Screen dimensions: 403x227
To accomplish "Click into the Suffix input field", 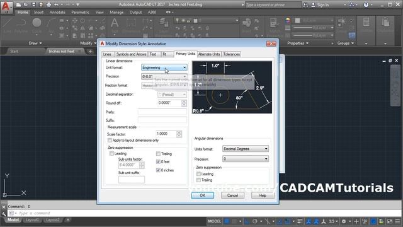I will click(x=162, y=120).
